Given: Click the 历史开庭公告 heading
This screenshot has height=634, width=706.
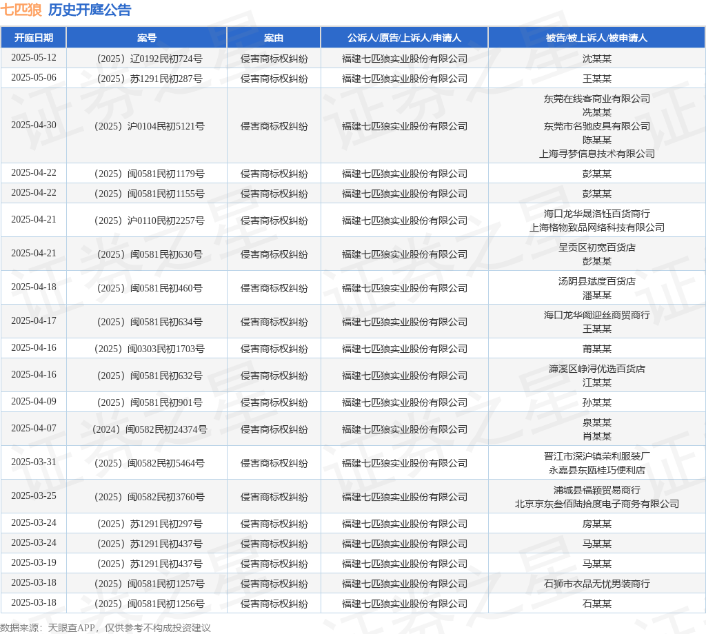Looking at the screenshot, I should pyautogui.click(x=90, y=10).
